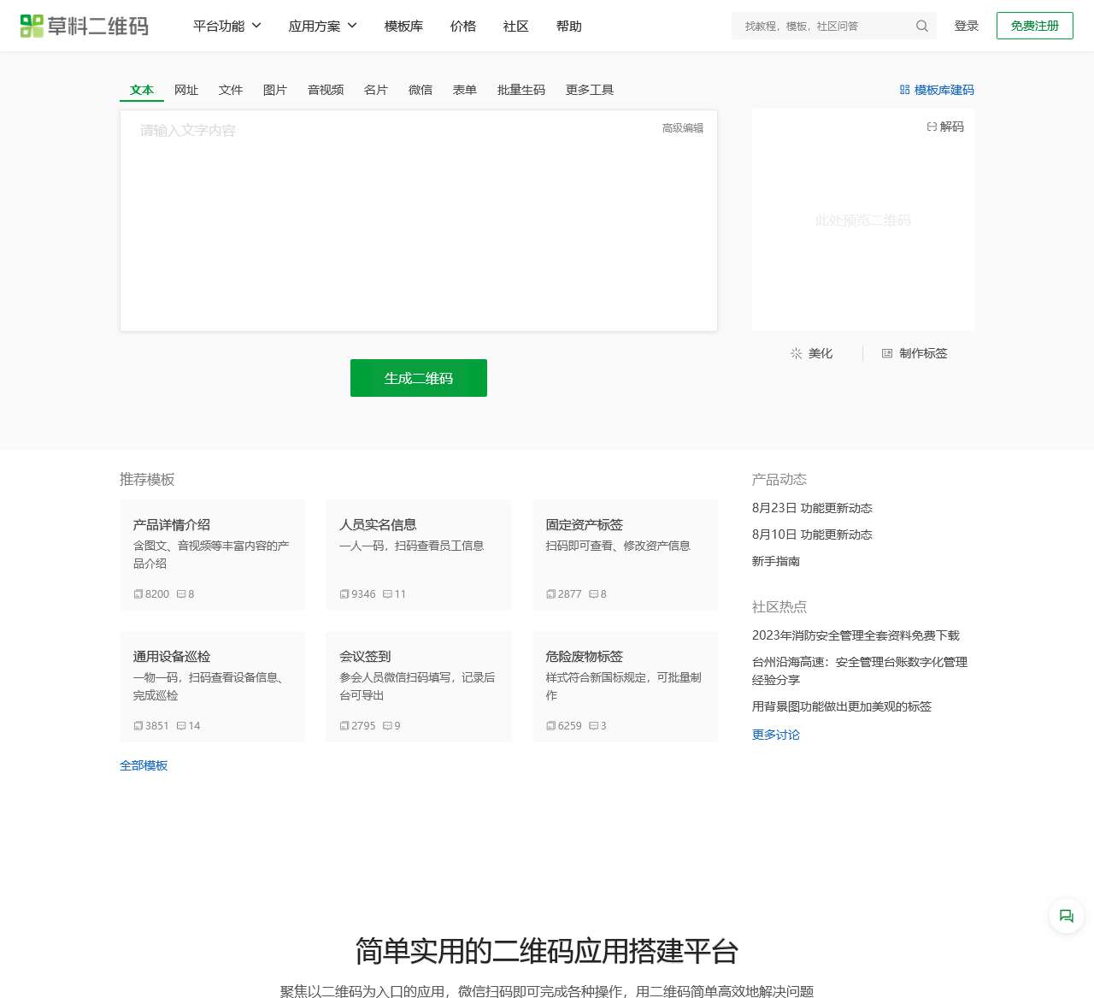
Task: Switch to the 网址 tab
Action: pyautogui.click(x=186, y=90)
